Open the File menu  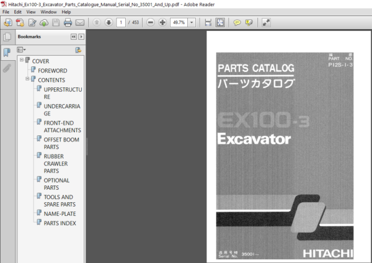[6, 12]
